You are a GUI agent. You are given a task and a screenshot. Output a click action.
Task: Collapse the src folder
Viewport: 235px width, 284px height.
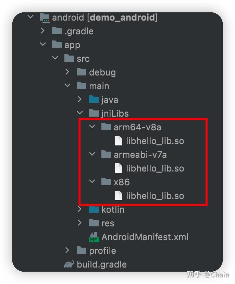(55, 58)
